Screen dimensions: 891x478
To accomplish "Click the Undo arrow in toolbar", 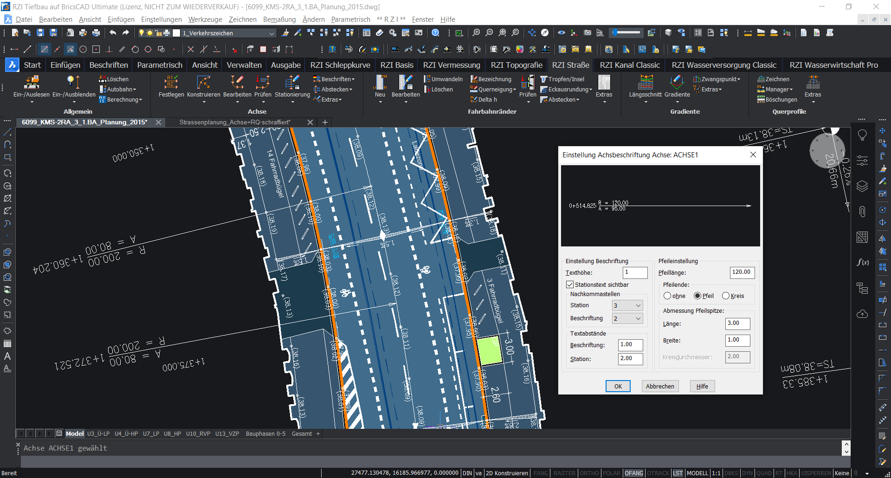I will coord(113,32).
